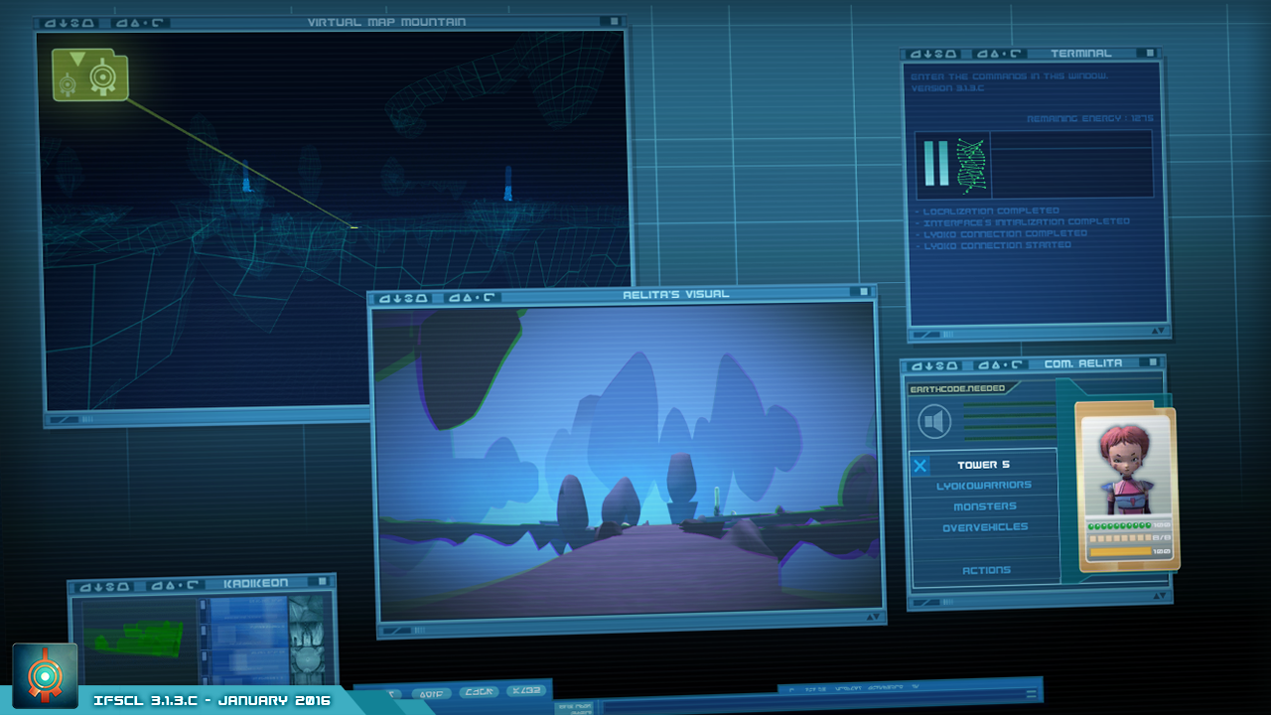The height and width of the screenshot is (715, 1271).
Task: Click the second glyph group in Kadikeon's title bar
Action: (175, 585)
